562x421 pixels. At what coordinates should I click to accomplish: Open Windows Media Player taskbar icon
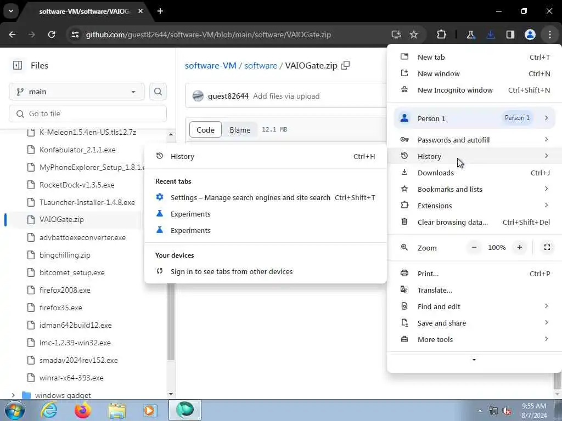(x=150, y=410)
